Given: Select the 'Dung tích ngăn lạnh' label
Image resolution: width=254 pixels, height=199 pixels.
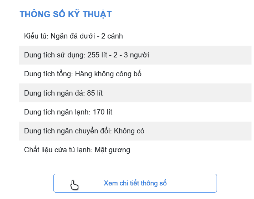Looking at the screenshot, I should 57,112.
